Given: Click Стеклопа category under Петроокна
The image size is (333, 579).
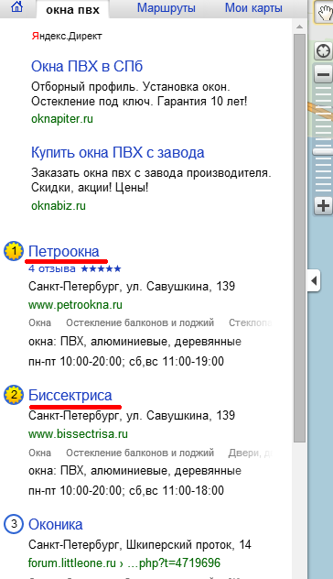Looking at the screenshot, I should click(251, 322).
